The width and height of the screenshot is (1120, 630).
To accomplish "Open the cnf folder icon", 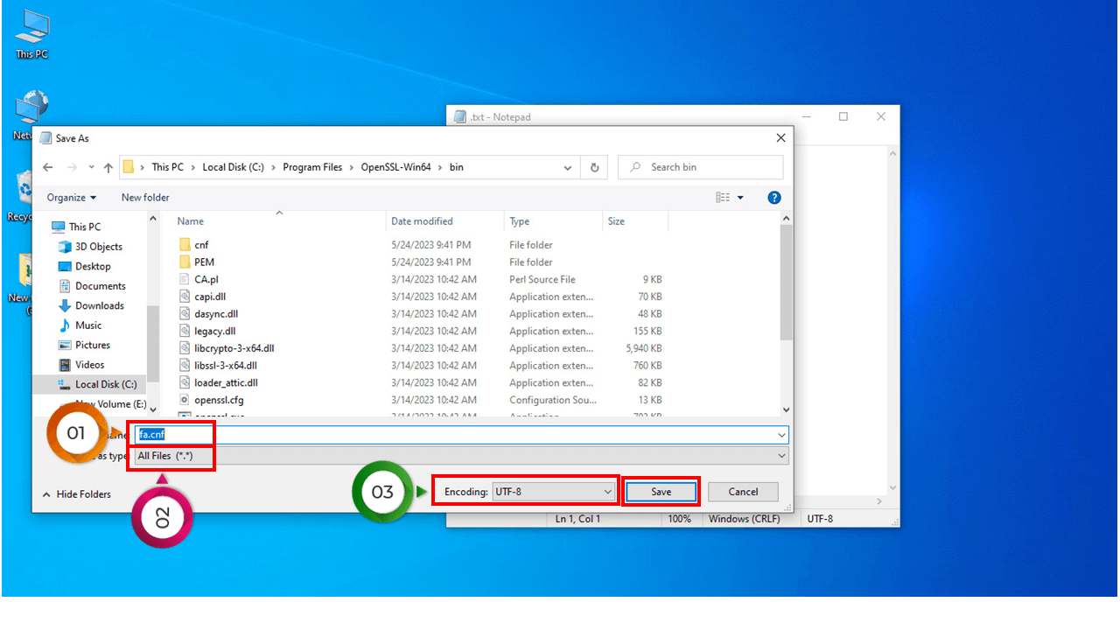I will [185, 245].
